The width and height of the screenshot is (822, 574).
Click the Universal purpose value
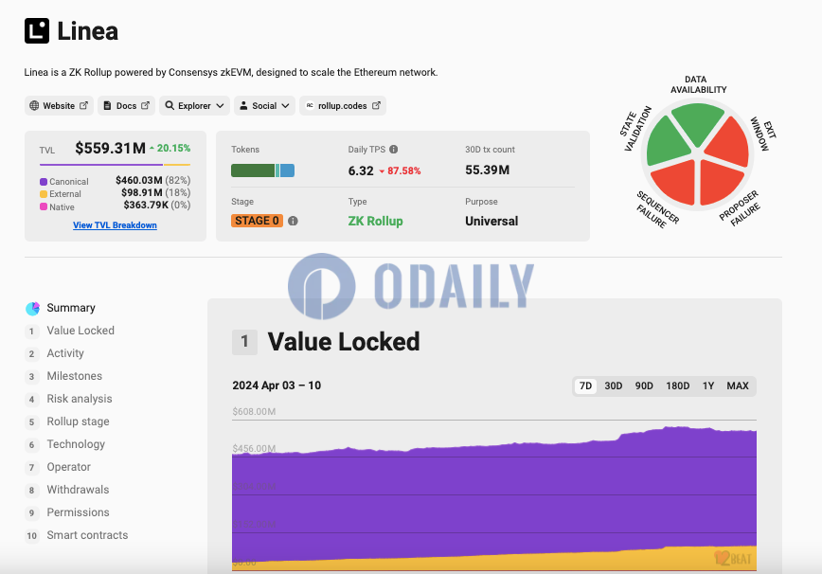click(x=491, y=222)
